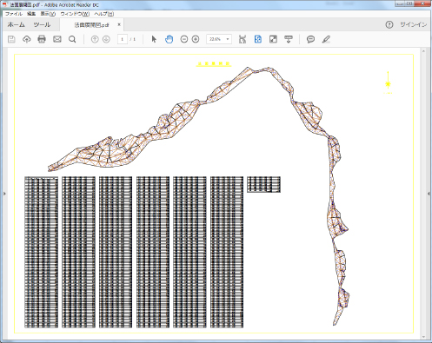Viewport: 432px width, 343px height.
Task: Select the 法面展開図.pdf document tab
Action: (x=91, y=25)
